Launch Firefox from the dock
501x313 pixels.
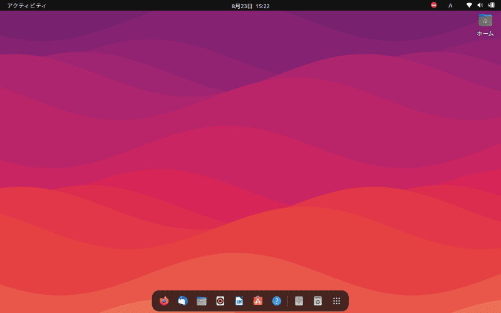164,301
